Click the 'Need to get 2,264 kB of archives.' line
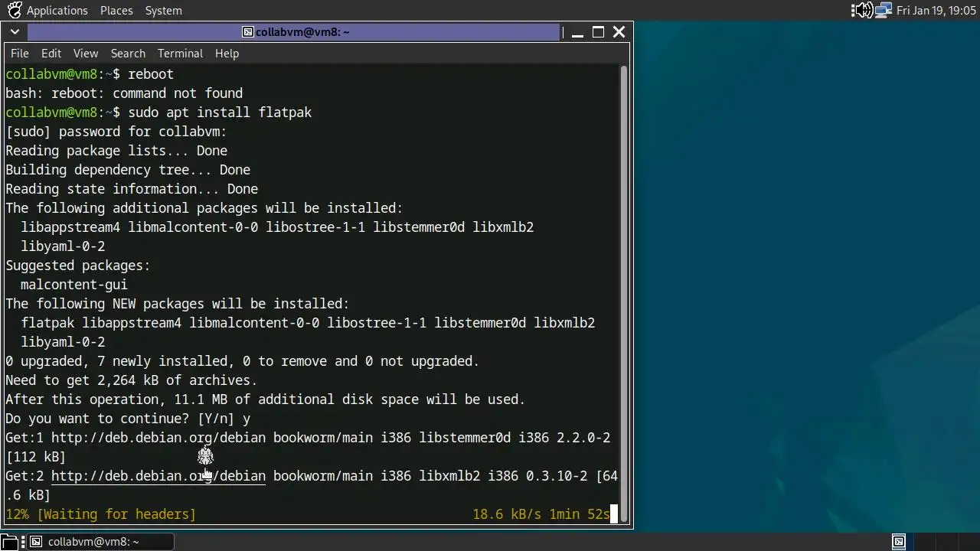The width and height of the screenshot is (980, 551). 131,380
